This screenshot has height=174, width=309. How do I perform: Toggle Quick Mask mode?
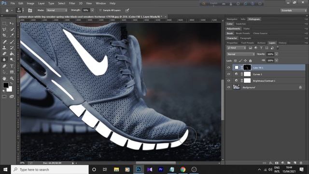4,97
